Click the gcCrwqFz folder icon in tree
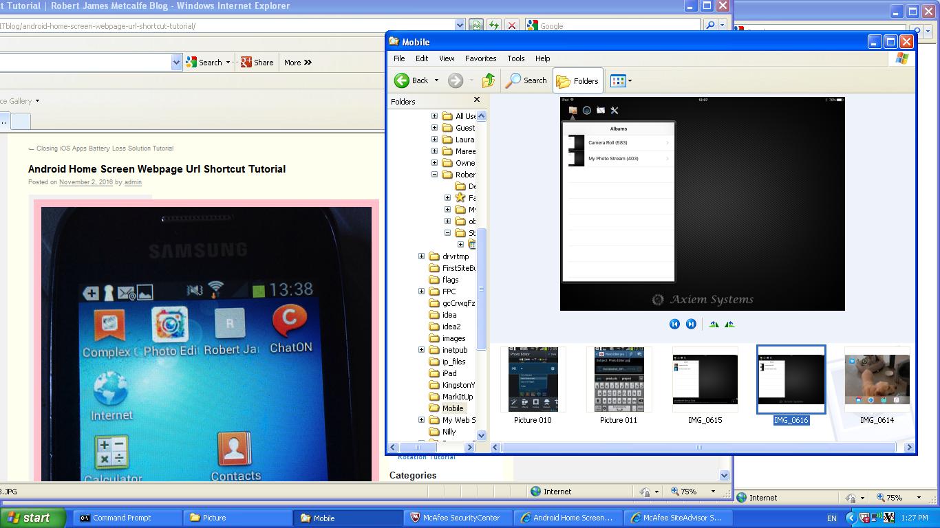This screenshot has width=940, height=528. pyautogui.click(x=434, y=303)
